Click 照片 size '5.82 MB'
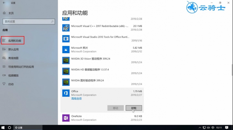Image resolution: width=233 pixels, height=130 pixels. [x=137, y=48]
